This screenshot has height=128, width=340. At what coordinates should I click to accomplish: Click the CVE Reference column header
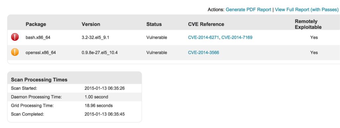(206, 24)
